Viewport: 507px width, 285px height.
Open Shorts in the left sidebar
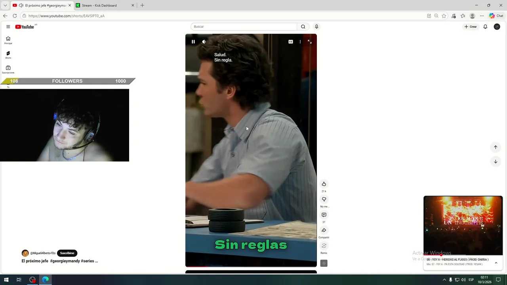tap(8, 55)
